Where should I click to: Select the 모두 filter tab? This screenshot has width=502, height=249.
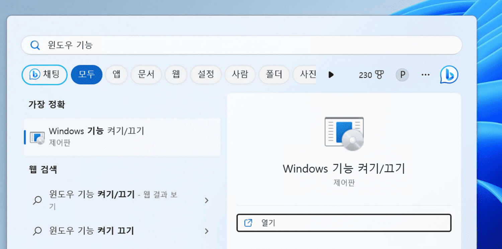[87, 74]
